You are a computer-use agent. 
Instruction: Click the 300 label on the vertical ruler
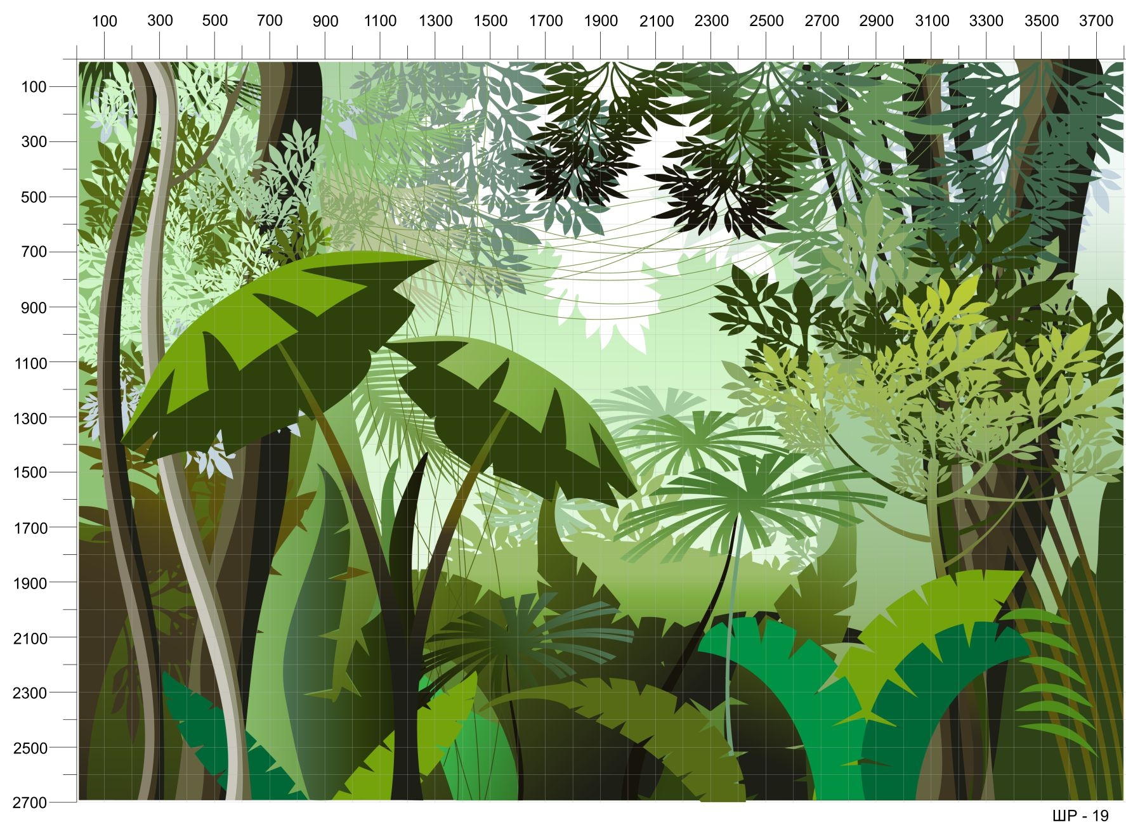34,142
